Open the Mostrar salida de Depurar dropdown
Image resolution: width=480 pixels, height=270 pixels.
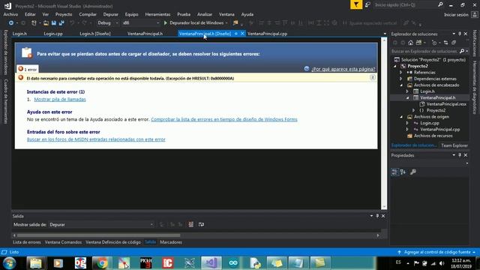pyautogui.click(x=101, y=225)
